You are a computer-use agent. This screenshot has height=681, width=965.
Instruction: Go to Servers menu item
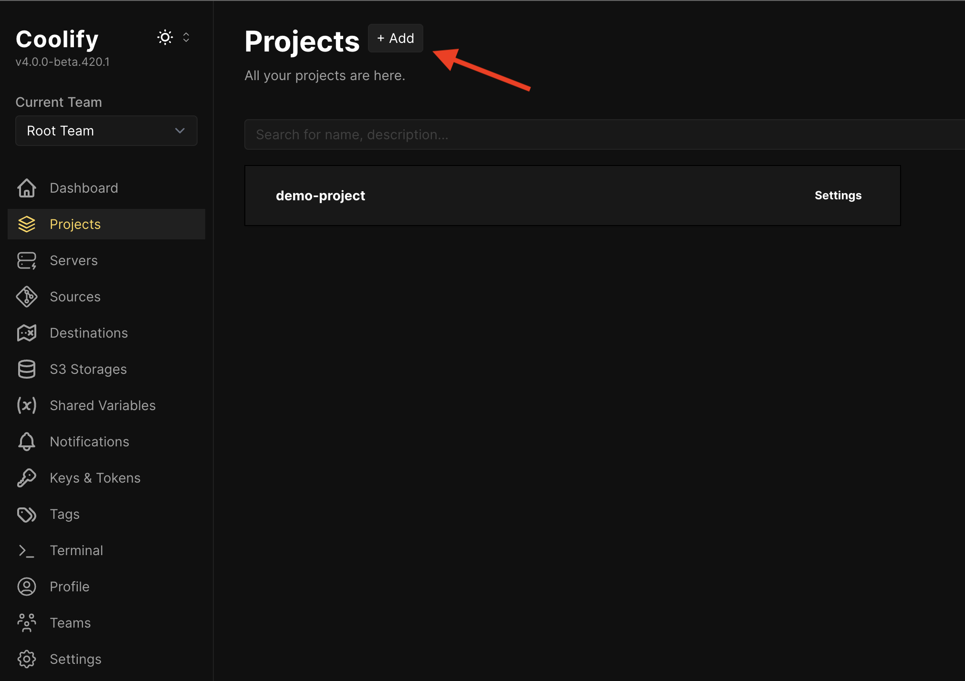pos(106,260)
